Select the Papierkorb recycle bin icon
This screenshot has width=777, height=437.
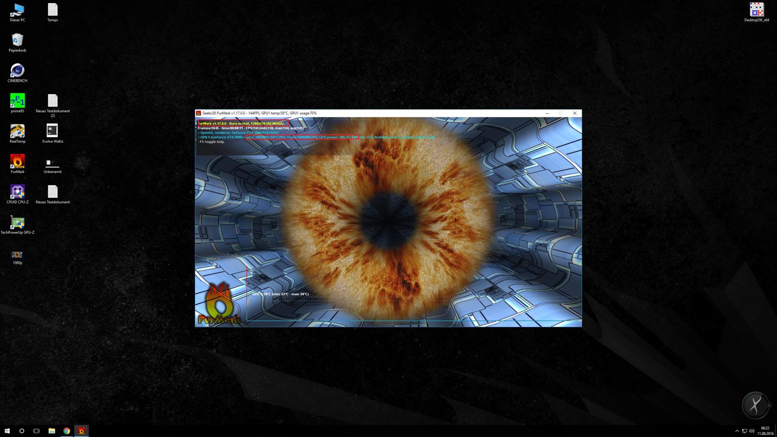[17, 43]
